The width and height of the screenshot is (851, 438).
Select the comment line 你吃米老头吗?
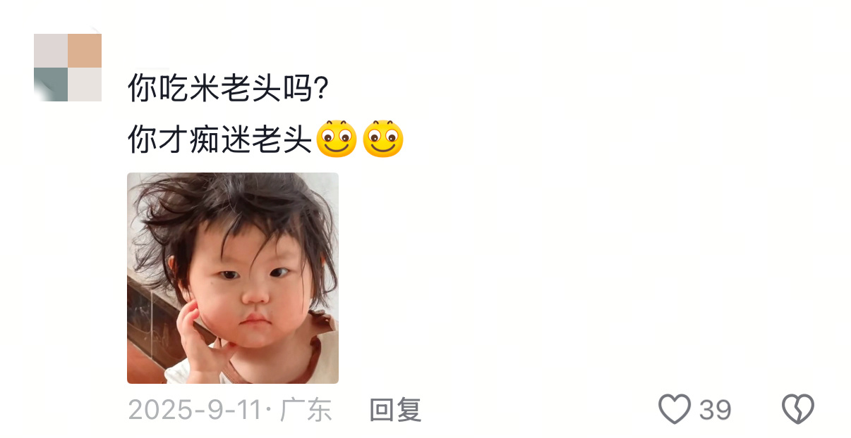click(229, 89)
